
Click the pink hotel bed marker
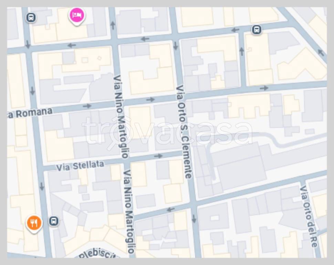click(77, 16)
